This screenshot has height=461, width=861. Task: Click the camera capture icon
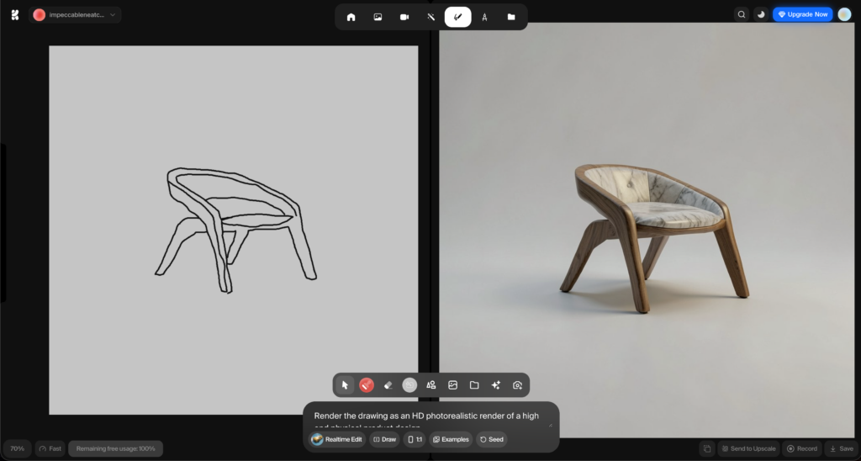[517, 384]
